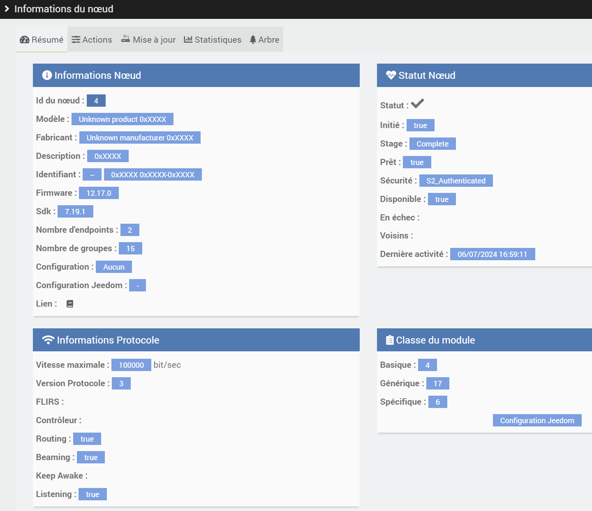The image size is (592, 511).
Task: Click the Unknown manufacturer 0xXXXX label
Action: coord(140,137)
